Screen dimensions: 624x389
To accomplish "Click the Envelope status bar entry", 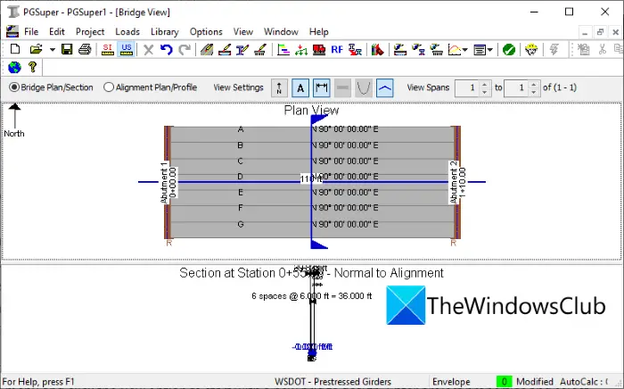I will tap(451, 382).
